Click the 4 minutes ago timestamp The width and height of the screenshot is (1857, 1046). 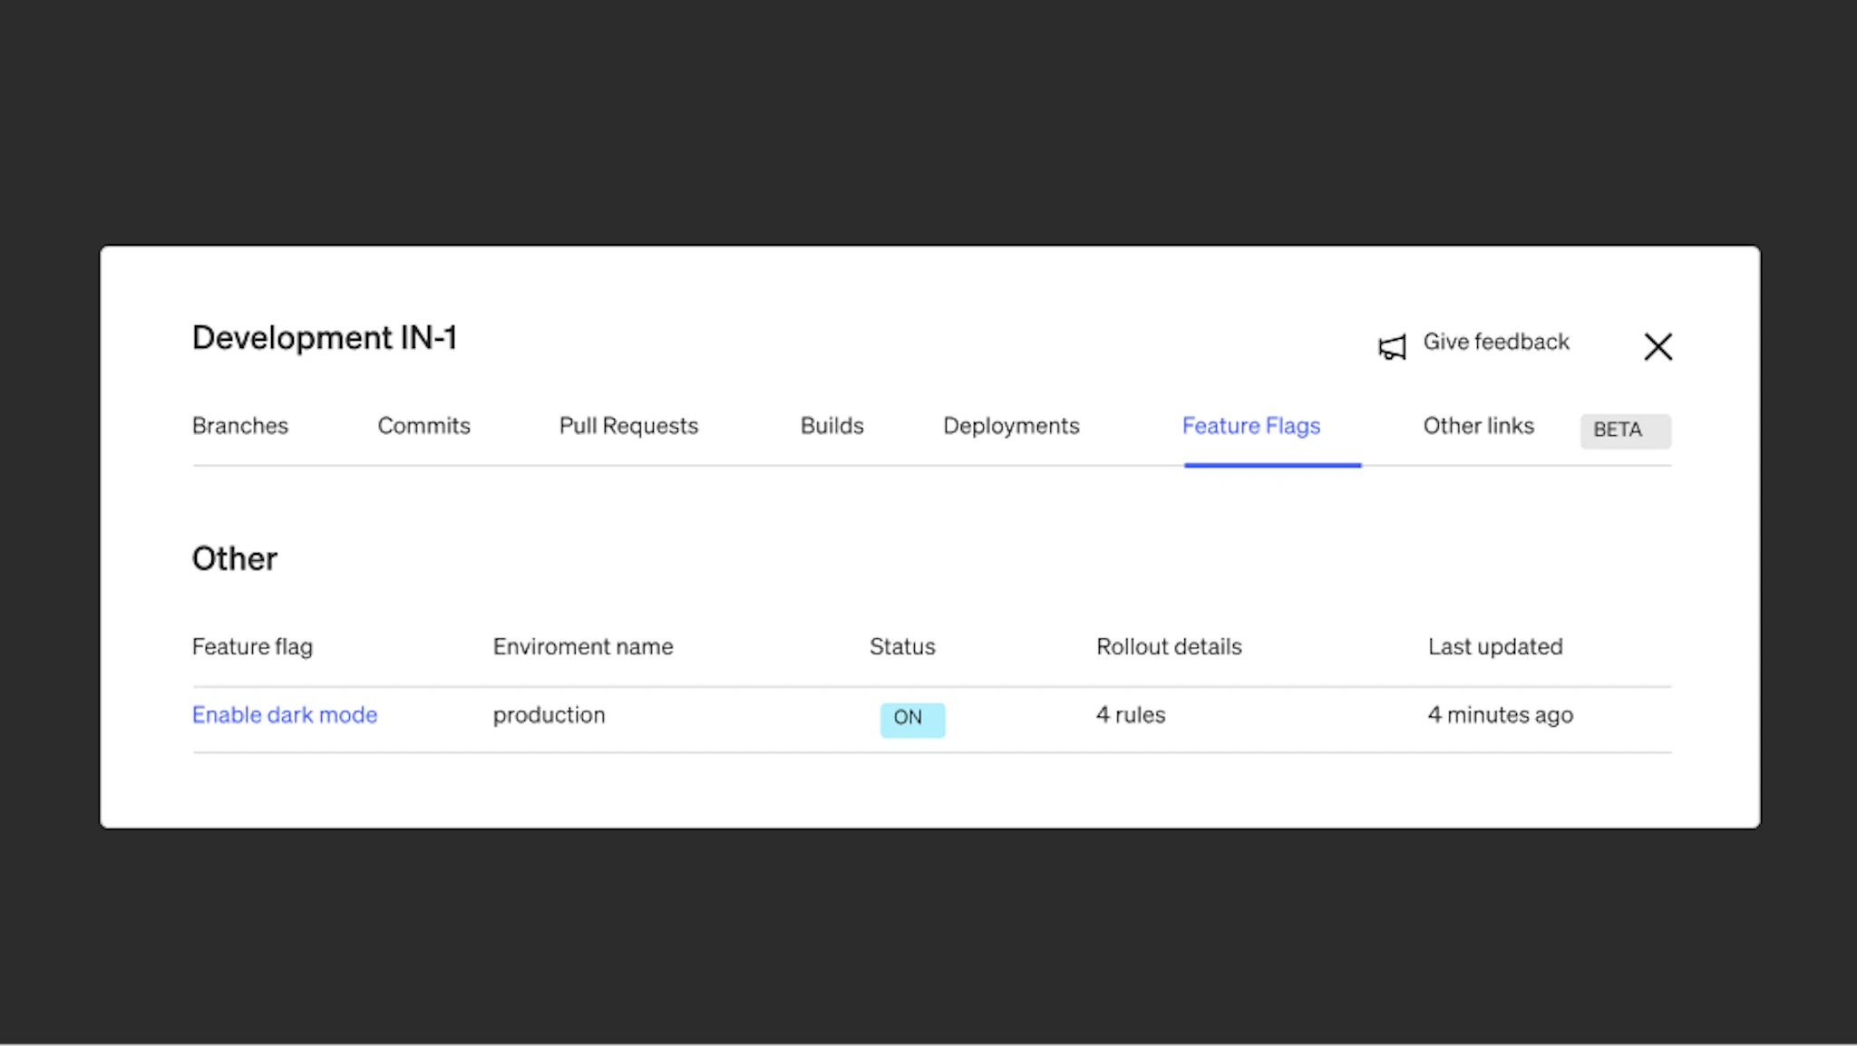point(1500,715)
